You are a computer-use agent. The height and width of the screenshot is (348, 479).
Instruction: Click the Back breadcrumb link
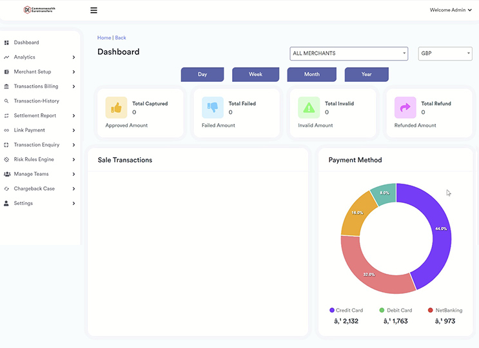tap(121, 38)
